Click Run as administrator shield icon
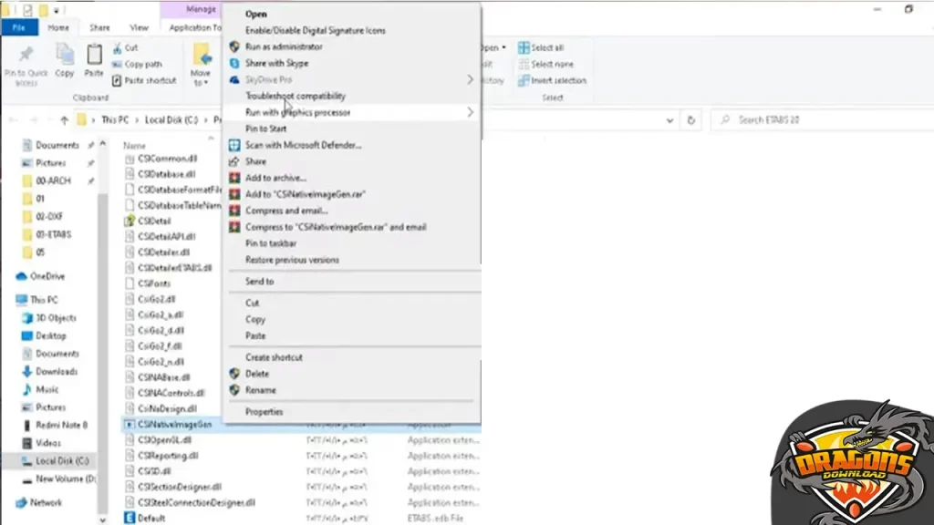The width and height of the screenshot is (934, 525). [234, 46]
